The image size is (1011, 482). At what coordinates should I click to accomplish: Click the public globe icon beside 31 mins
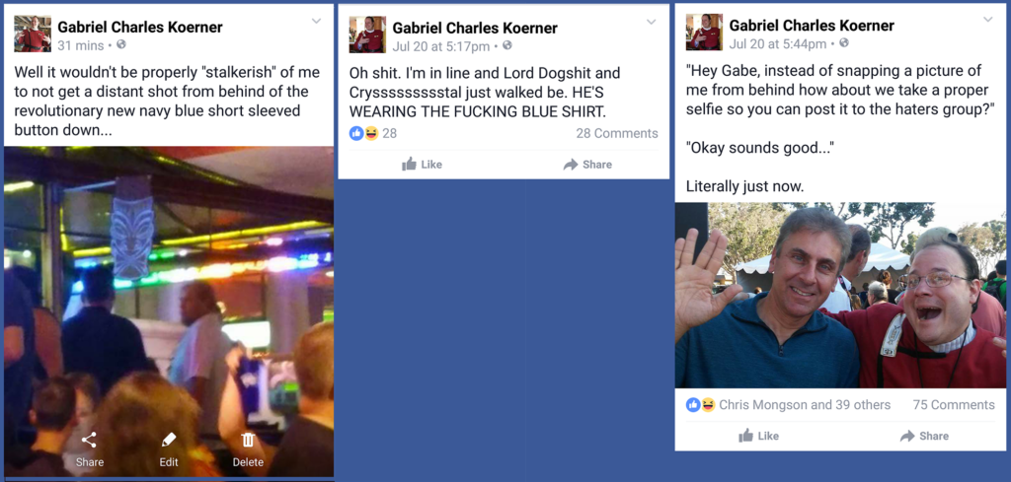pos(120,45)
